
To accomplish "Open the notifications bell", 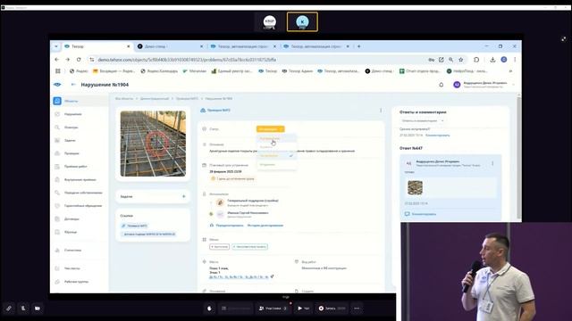I will [x=441, y=85].
